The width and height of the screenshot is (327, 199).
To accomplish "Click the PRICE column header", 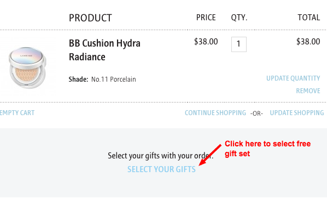I will click(x=206, y=18).
